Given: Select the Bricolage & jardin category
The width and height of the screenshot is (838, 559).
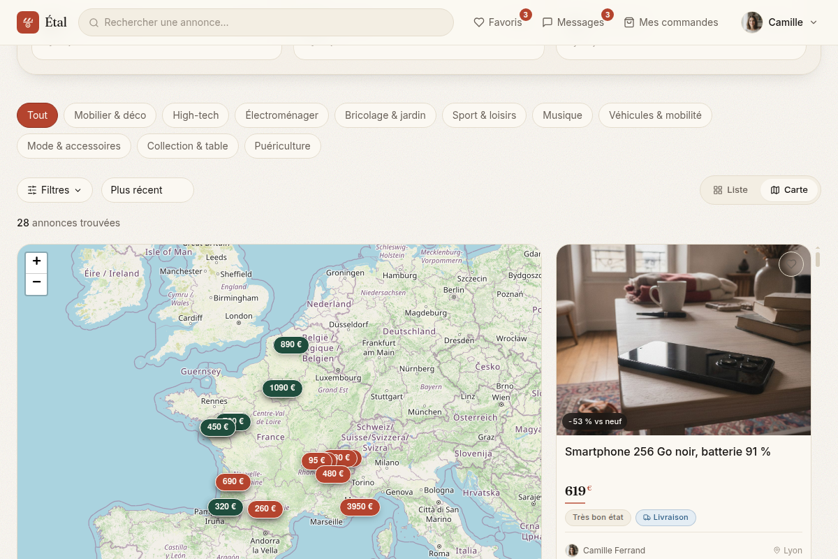Looking at the screenshot, I should (x=385, y=115).
